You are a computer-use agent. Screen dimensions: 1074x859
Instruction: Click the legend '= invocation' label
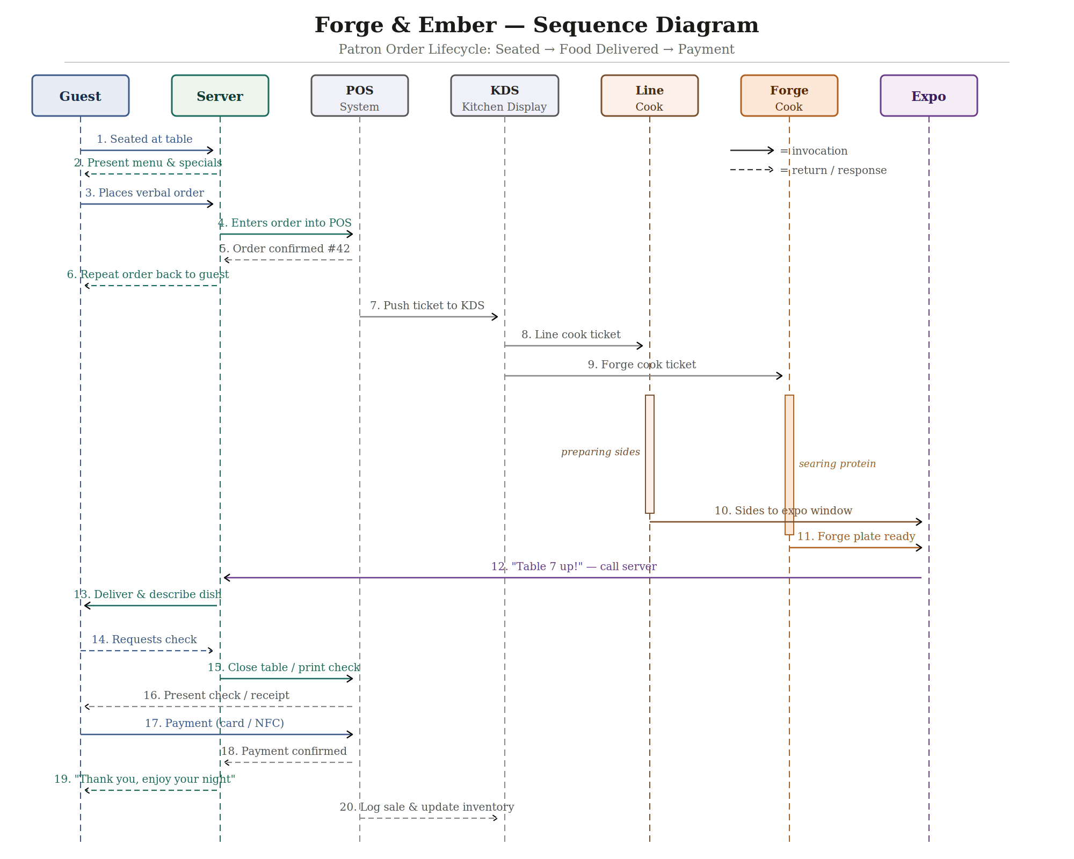pos(814,151)
